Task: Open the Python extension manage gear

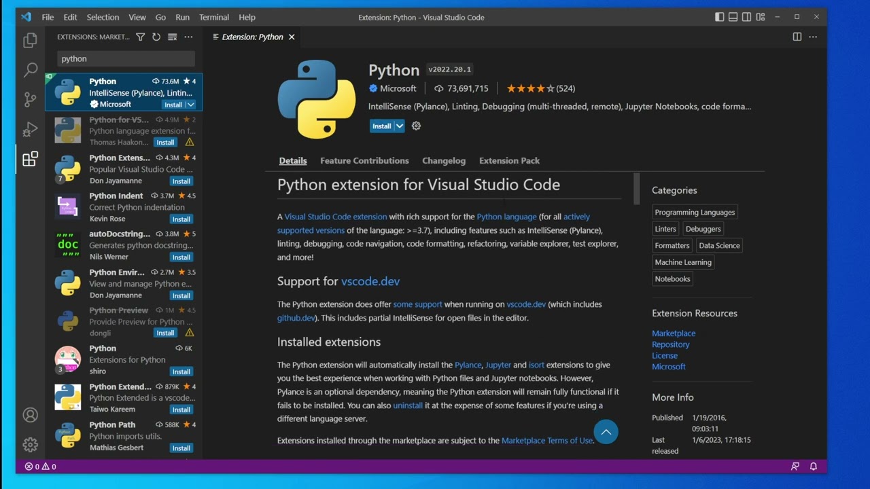Action: coord(416,126)
